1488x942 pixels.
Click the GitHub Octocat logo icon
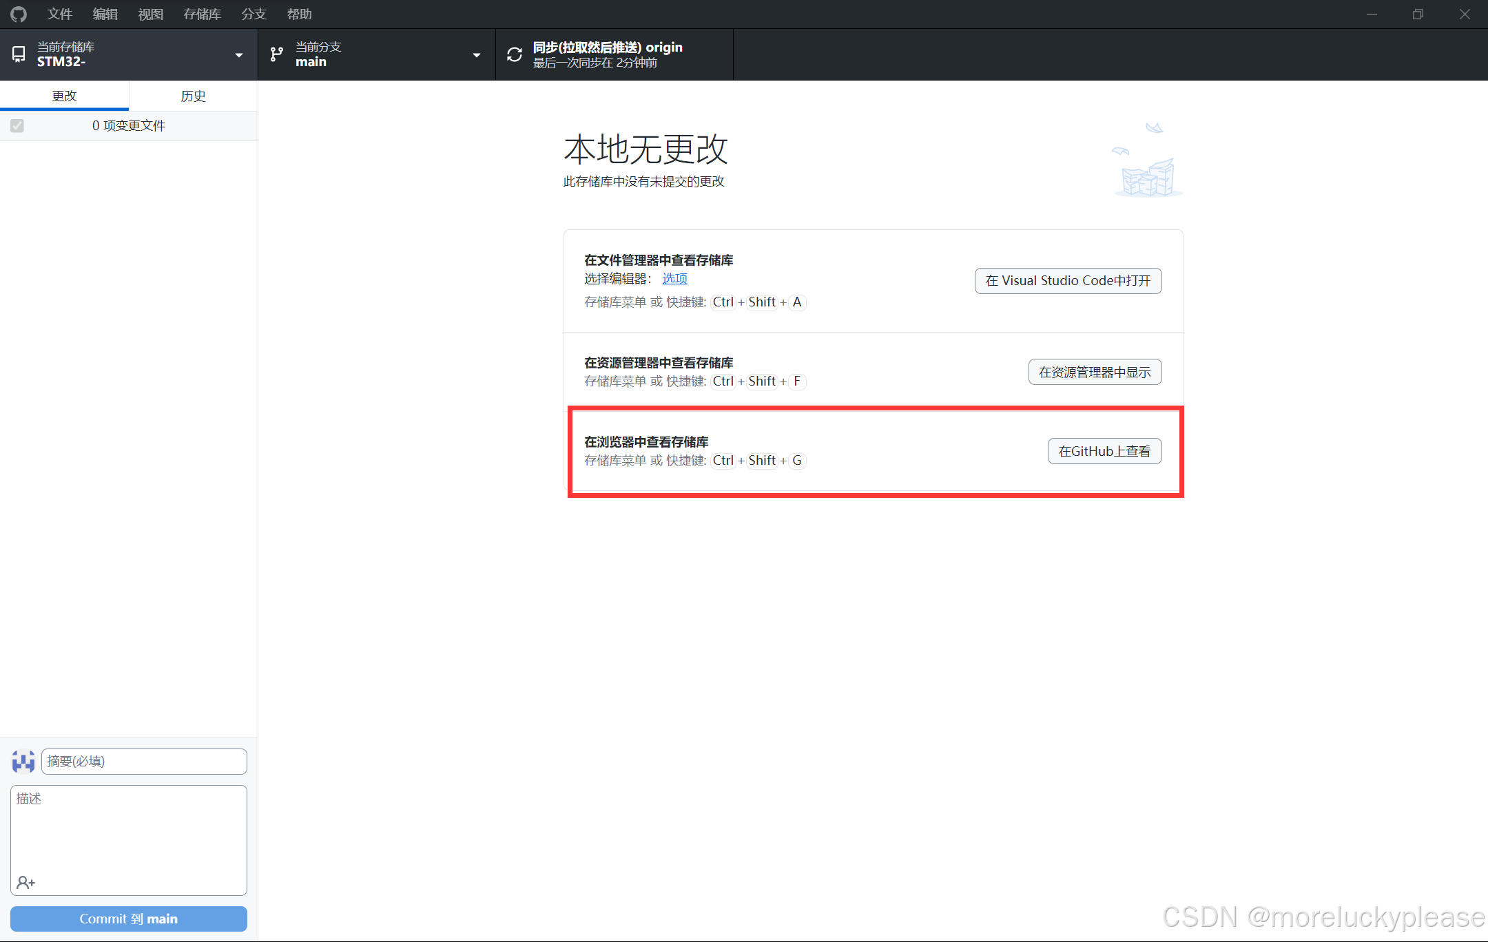coord(19,14)
